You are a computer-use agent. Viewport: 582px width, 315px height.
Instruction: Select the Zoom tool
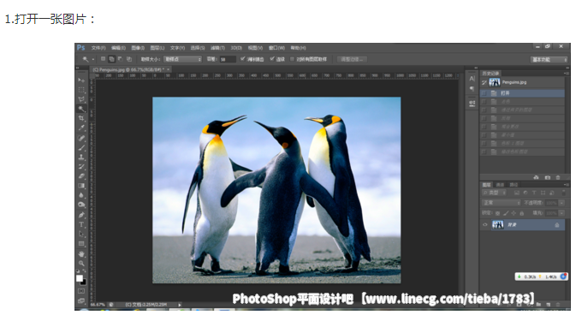81,264
